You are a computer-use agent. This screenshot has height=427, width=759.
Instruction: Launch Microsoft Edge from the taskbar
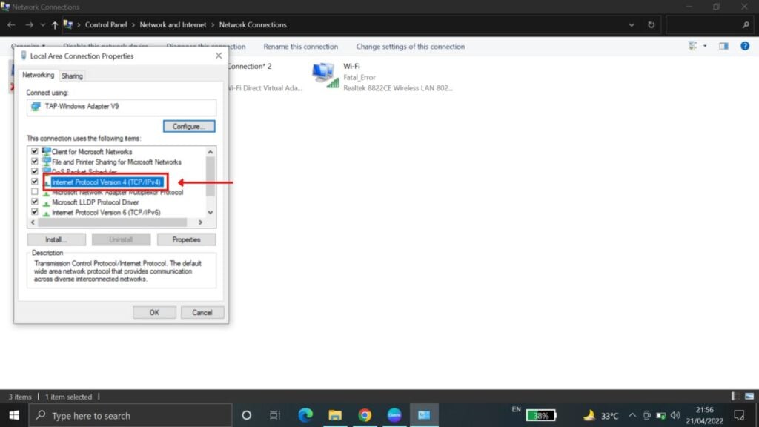click(305, 415)
